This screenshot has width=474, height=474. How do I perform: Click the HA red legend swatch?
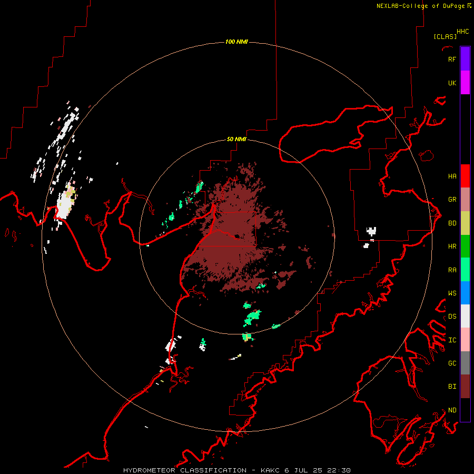(465, 176)
